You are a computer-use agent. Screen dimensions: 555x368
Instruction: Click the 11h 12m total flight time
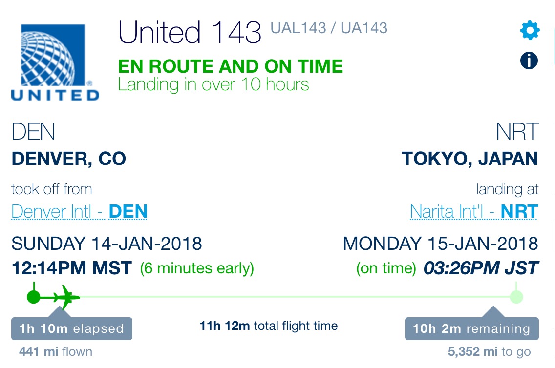tap(269, 326)
